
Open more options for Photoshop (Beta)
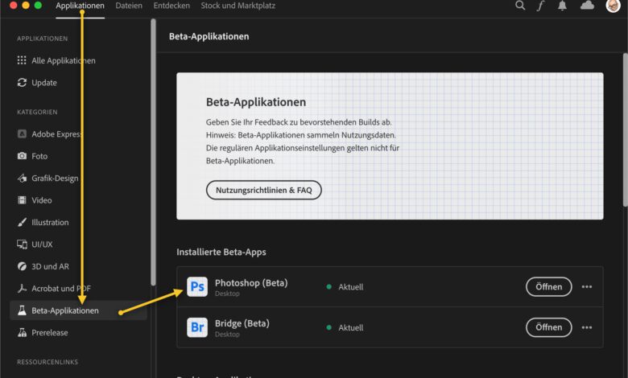[587, 287]
